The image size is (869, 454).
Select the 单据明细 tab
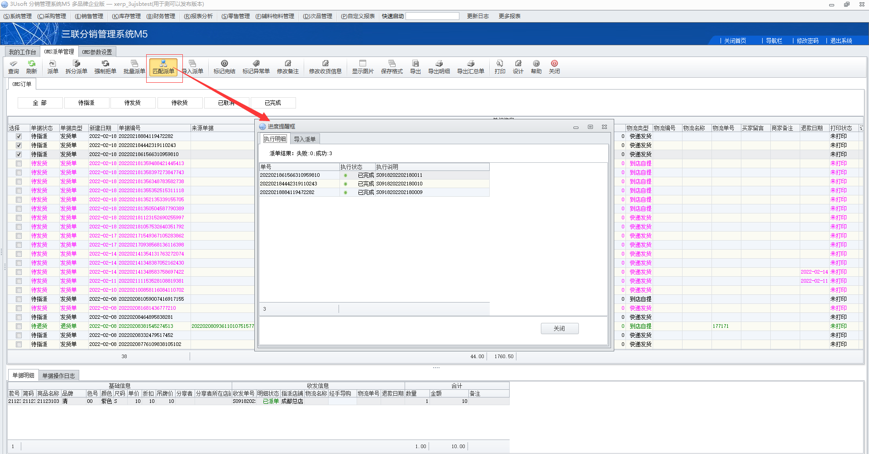(23, 375)
